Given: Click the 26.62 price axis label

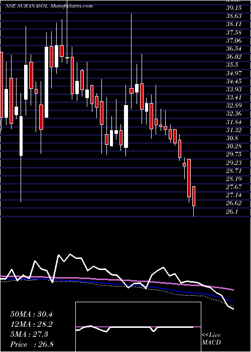Looking at the screenshot, I should 234,203.
